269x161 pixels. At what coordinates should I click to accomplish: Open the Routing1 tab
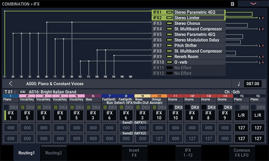(x=26, y=153)
